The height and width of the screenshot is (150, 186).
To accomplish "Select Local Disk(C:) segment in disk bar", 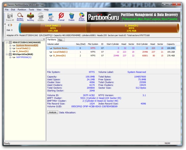I will [x=53, y=28].
